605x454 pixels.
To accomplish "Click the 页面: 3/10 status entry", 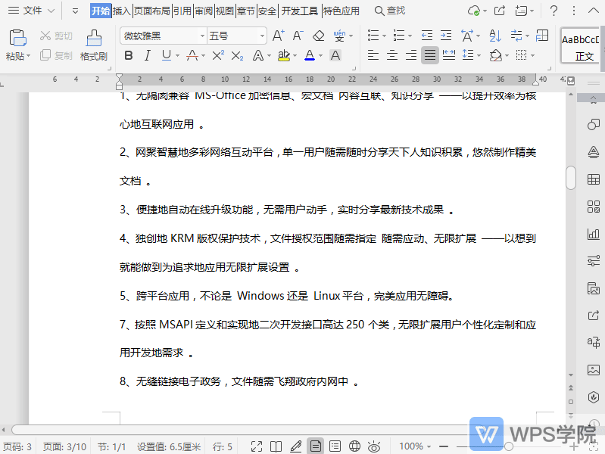I will (64, 446).
